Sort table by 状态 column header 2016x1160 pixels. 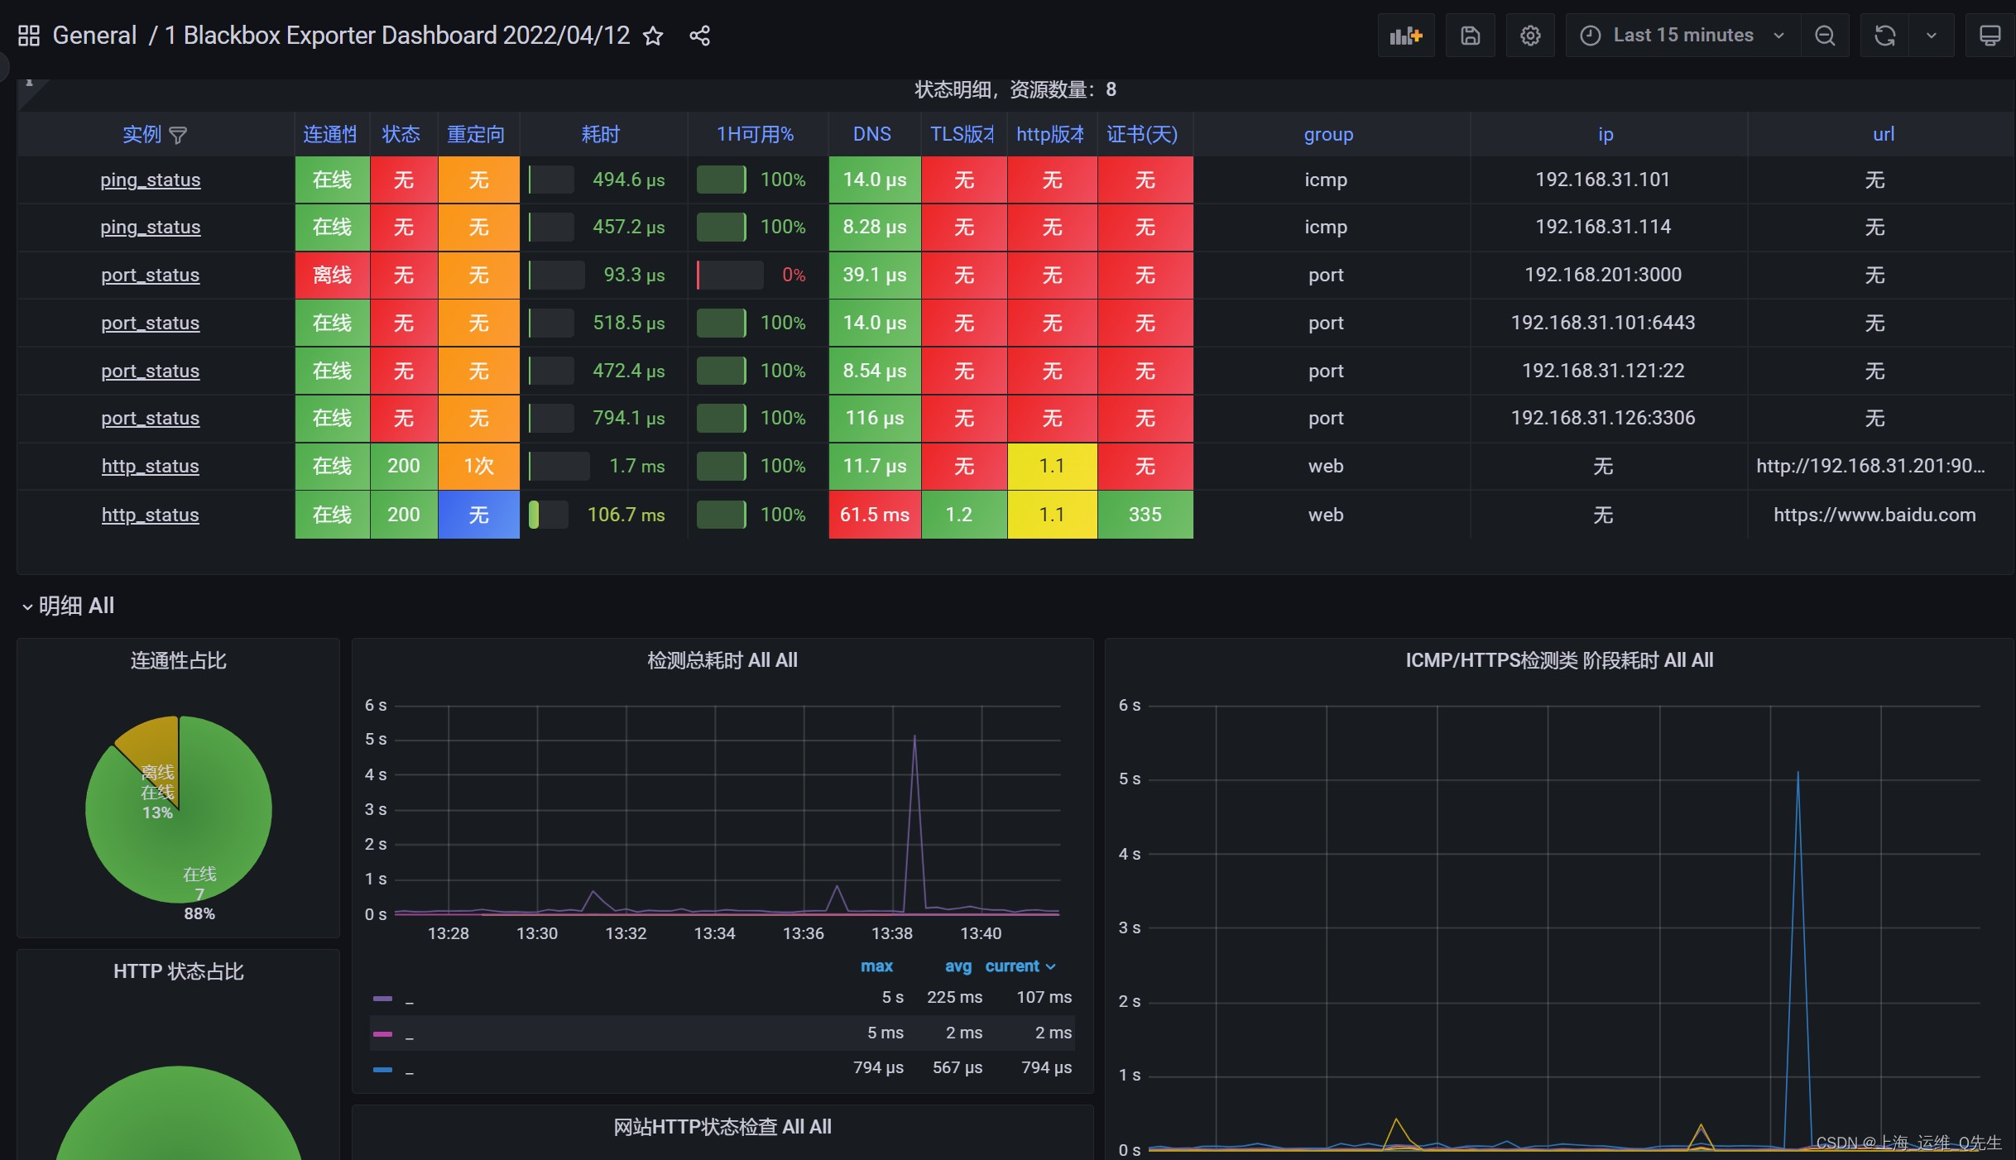point(401,134)
